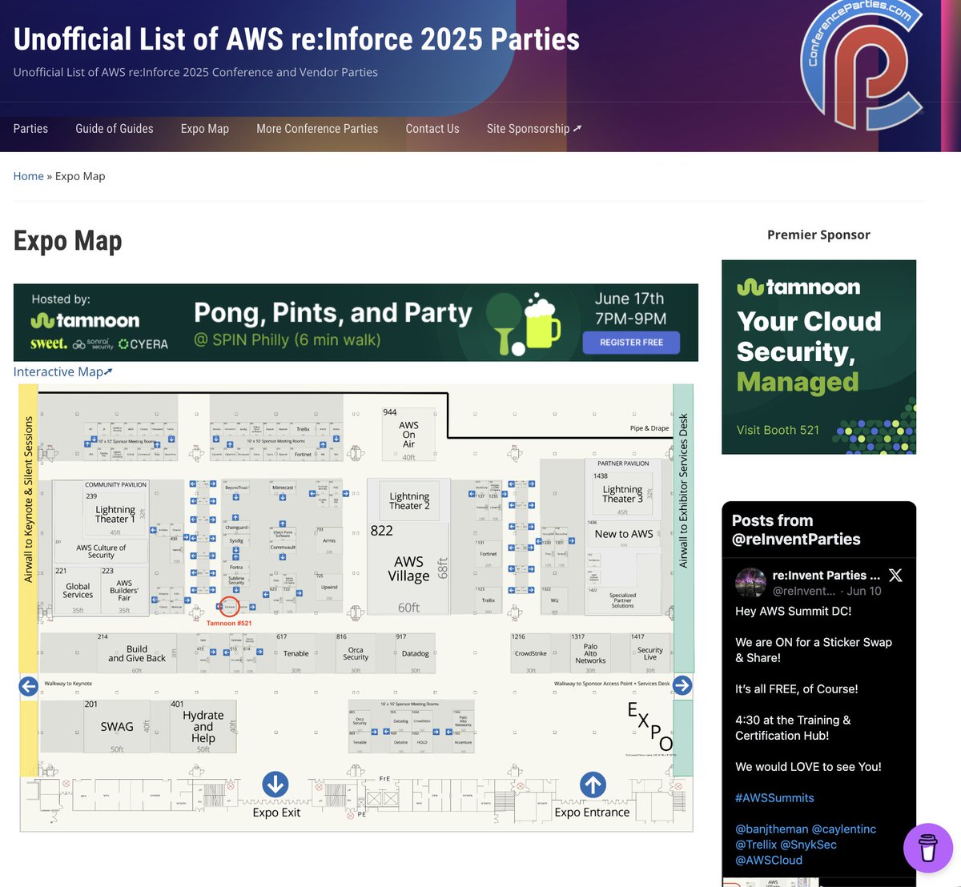Click the Expo Entrance up arrow icon
Screen dimensions: 961x887
(x=593, y=785)
